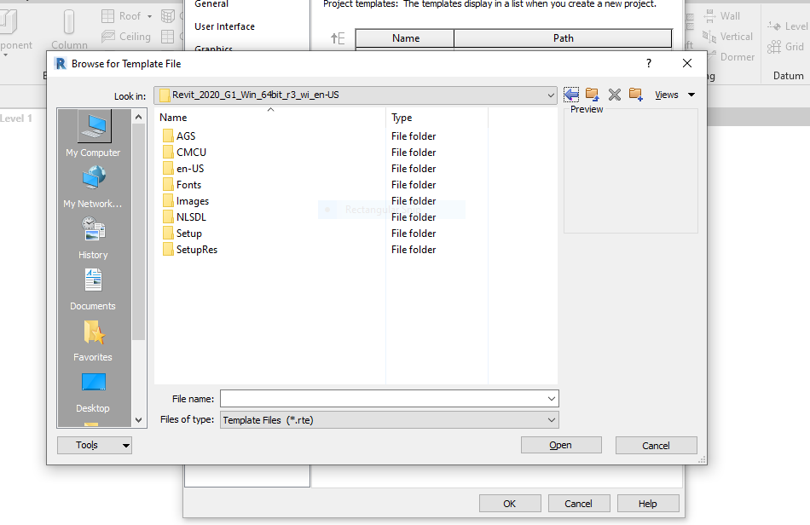The height and width of the screenshot is (525, 810).
Task: Select the Level datum tool
Action: tap(788, 26)
